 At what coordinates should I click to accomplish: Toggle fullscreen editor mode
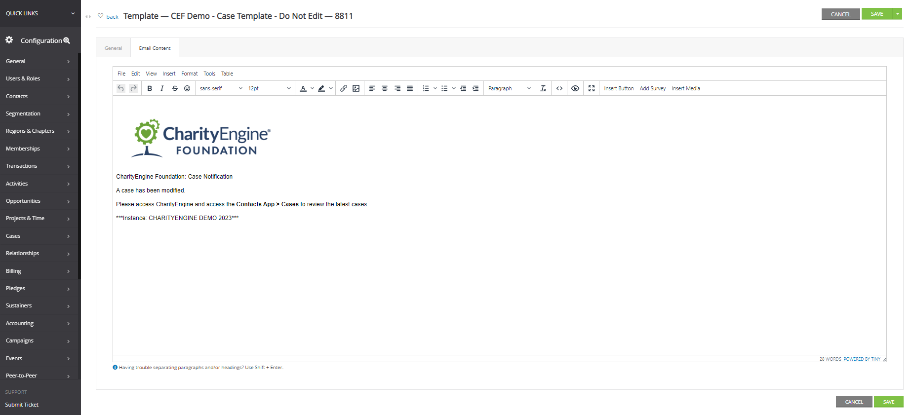point(592,88)
